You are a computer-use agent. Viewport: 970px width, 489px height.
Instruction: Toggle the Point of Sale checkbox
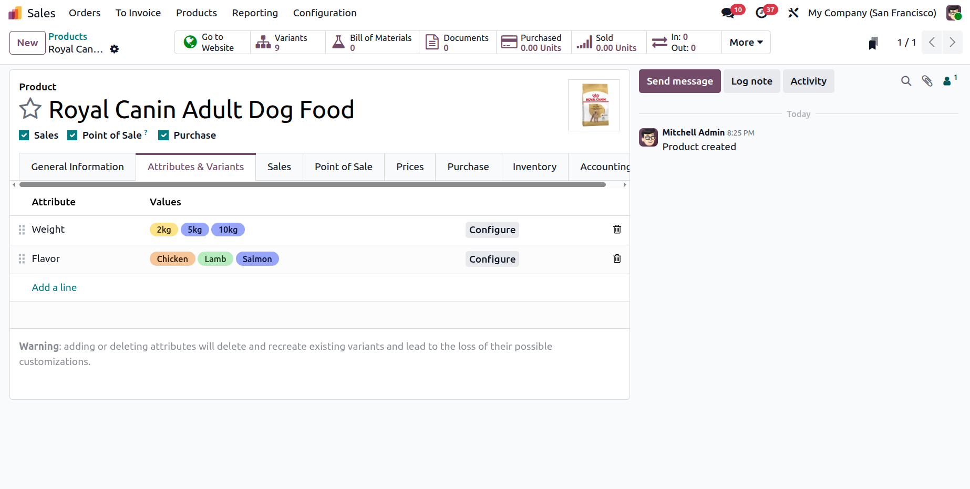[73, 136]
